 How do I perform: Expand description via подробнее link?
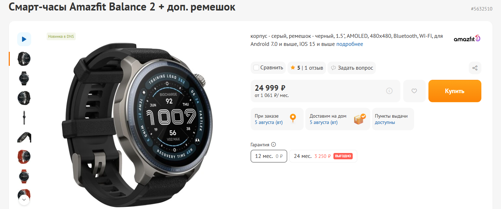(350, 44)
